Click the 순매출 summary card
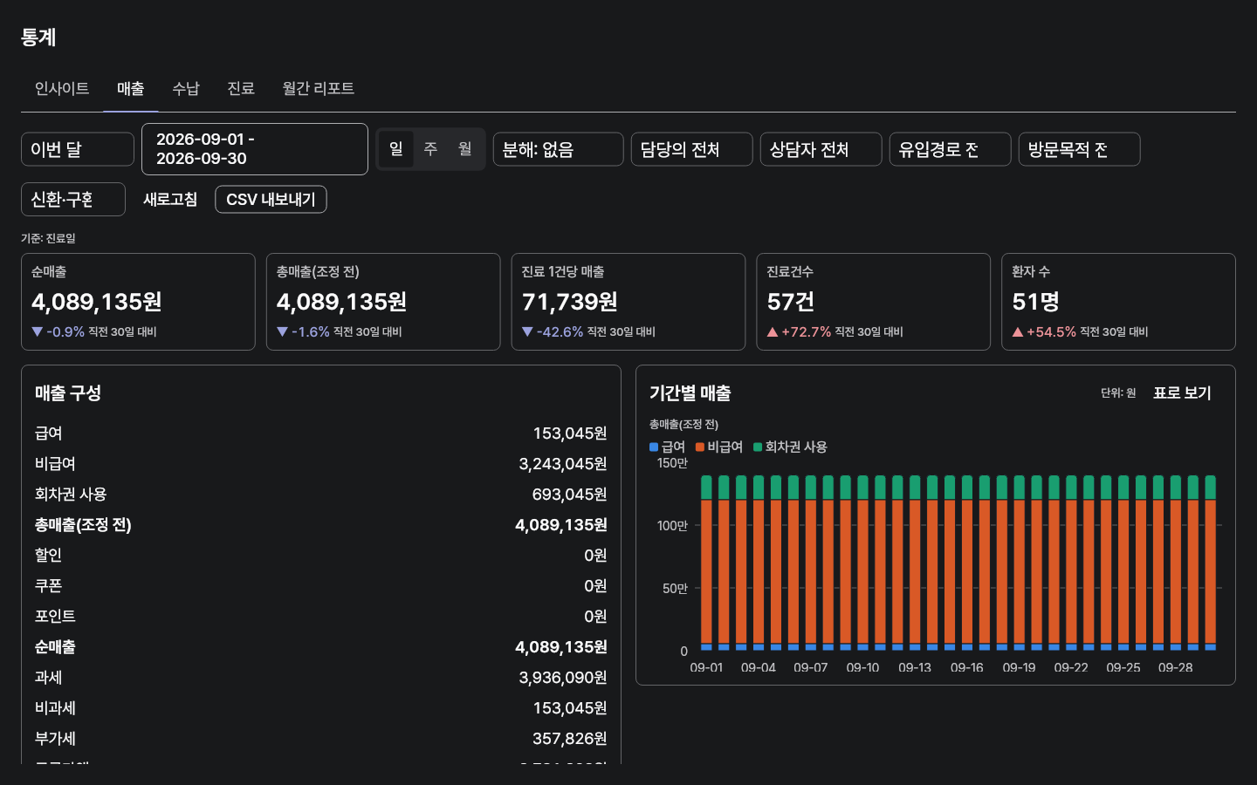The image size is (1257, 785). [x=138, y=302]
